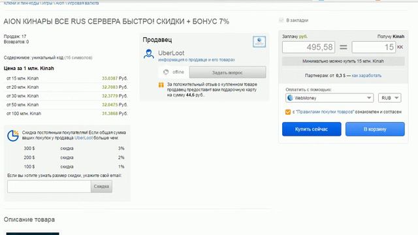Image resolution: width=418 pixels, height=235 pixels.
Task: Click the seller avatar icon beside UberLoot
Action: pos(149,54)
